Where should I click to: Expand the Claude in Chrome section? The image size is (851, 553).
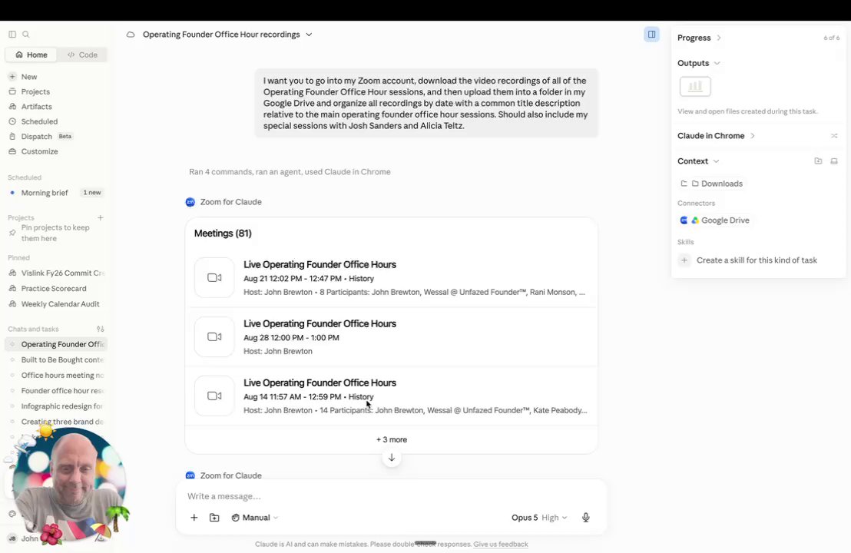click(716, 136)
